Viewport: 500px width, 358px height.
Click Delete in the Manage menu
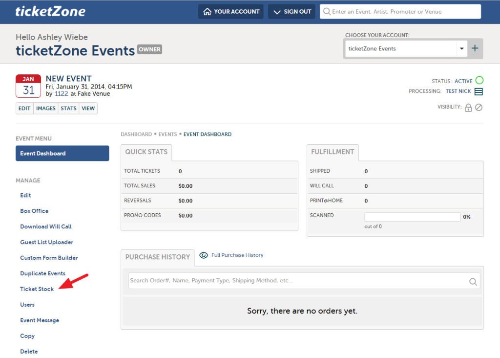pyautogui.click(x=29, y=352)
